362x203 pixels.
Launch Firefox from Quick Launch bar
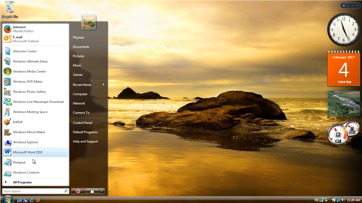38,200
